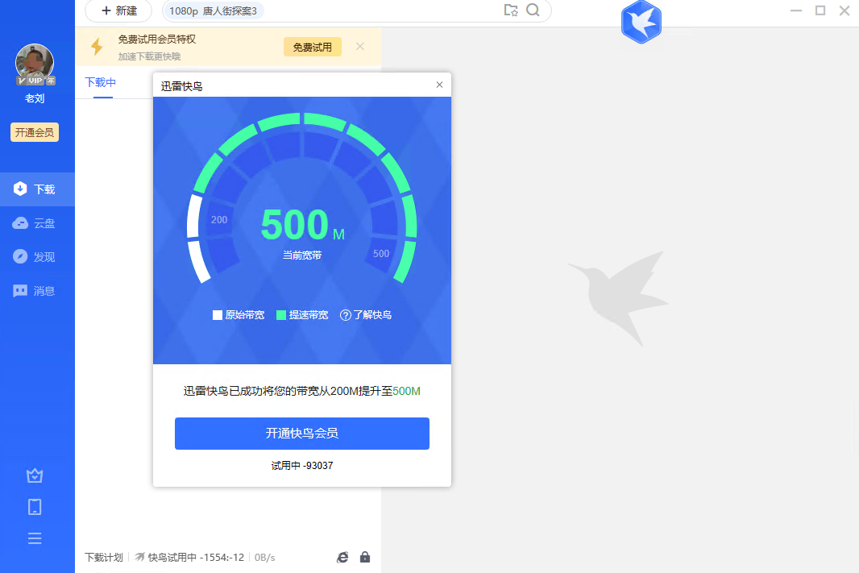Click the 500M bandwidth gauge reading
The height and width of the screenshot is (573, 859).
[302, 225]
